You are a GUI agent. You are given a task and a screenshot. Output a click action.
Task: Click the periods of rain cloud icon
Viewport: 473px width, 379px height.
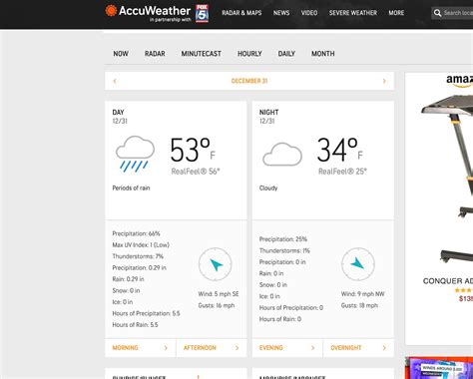(x=135, y=154)
